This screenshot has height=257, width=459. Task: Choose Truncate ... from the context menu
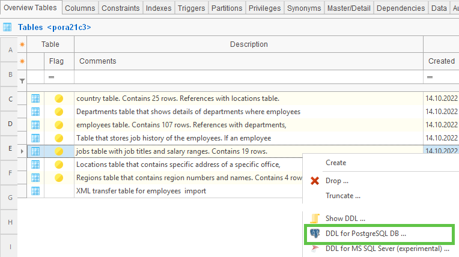(x=343, y=196)
